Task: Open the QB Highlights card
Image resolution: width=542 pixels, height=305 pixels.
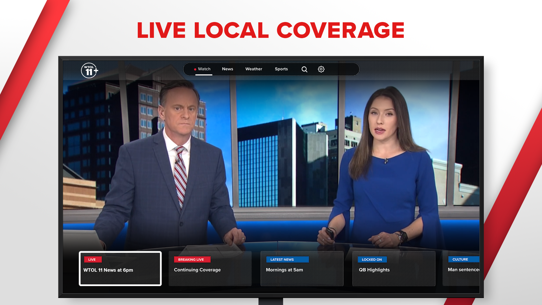Action: pyautogui.click(x=394, y=268)
